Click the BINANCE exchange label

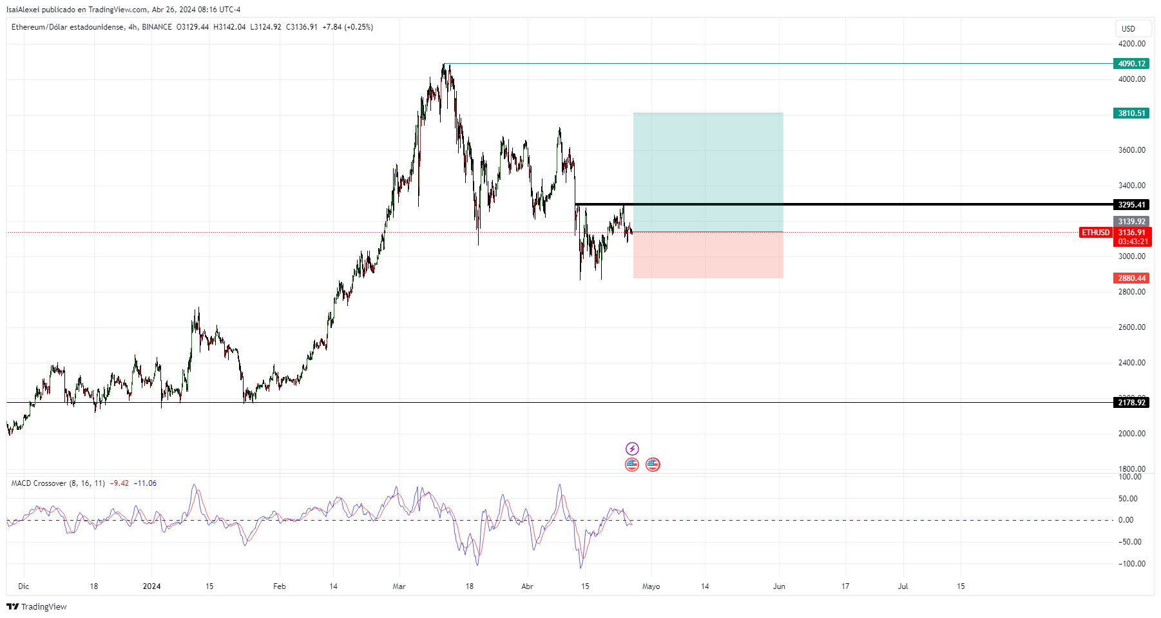click(157, 27)
